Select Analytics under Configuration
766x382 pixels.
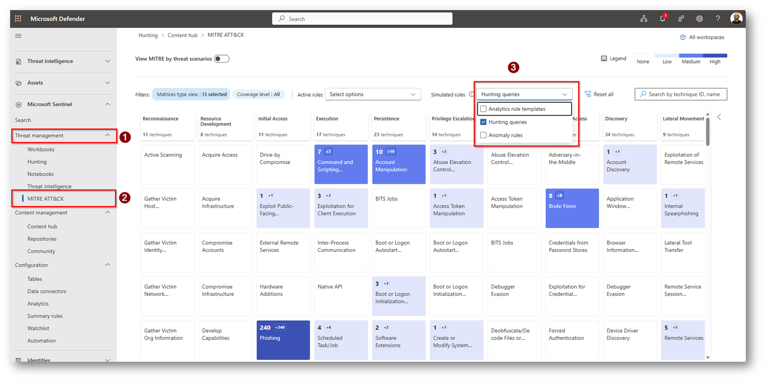[38, 303]
